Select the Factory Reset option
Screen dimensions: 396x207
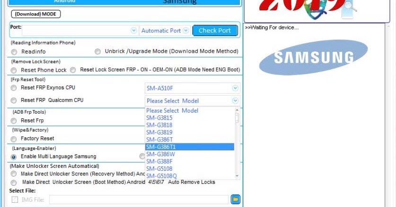point(14,139)
